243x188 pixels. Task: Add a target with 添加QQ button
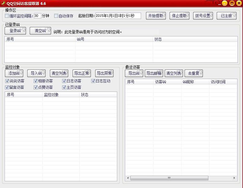[14, 73]
